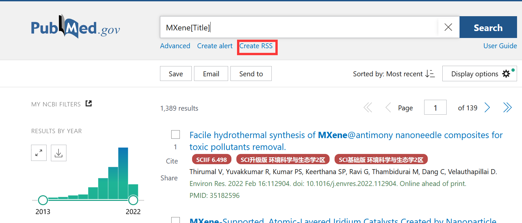Image resolution: width=522 pixels, height=223 pixels.
Task: Download the results by year data
Action: point(59,153)
